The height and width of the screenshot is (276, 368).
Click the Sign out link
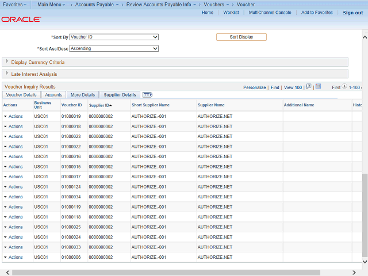point(352,13)
